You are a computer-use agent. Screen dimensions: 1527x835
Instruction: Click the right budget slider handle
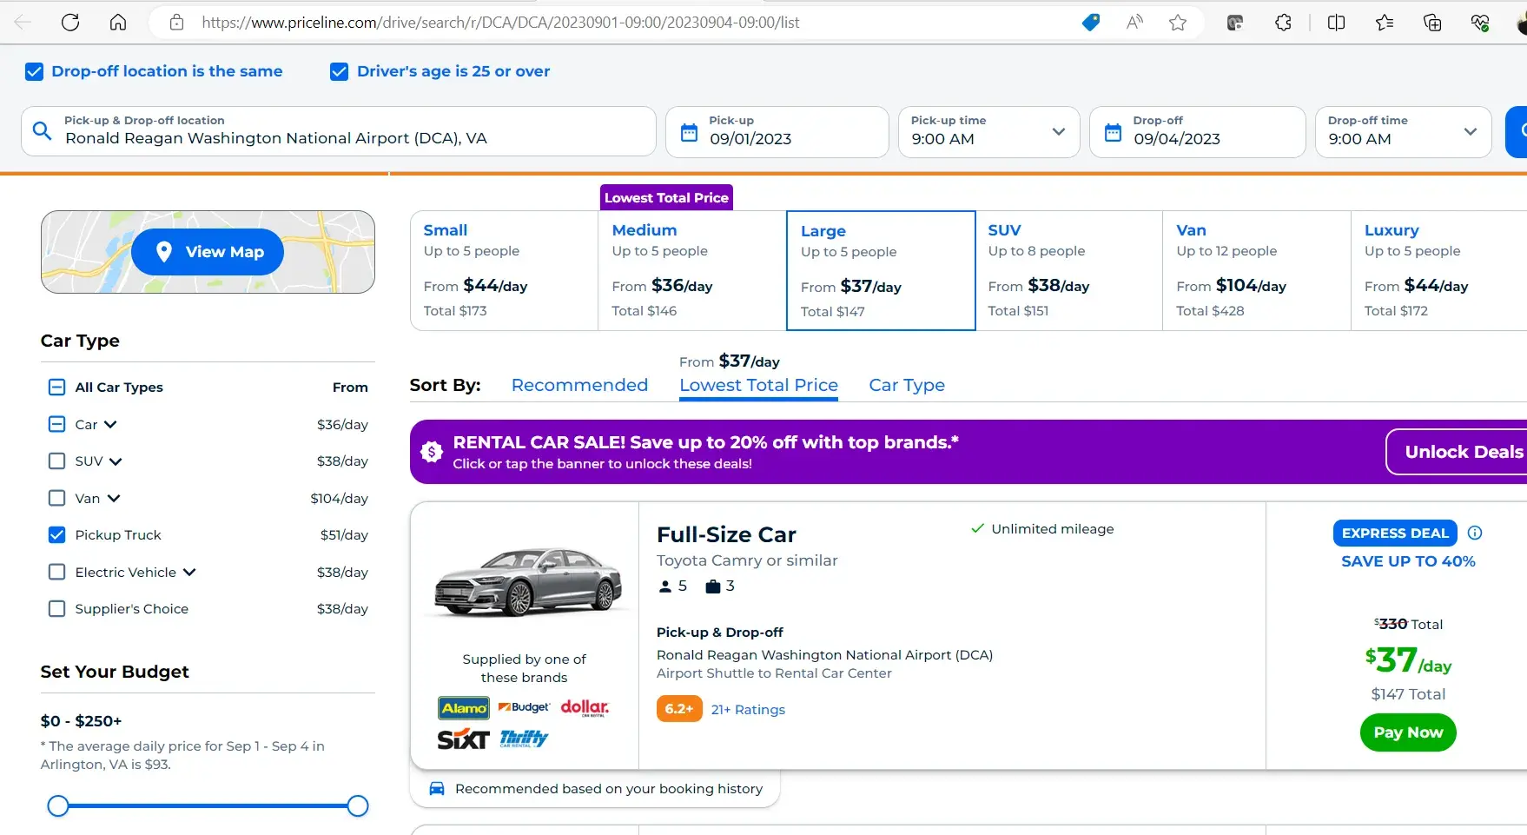[358, 806]
